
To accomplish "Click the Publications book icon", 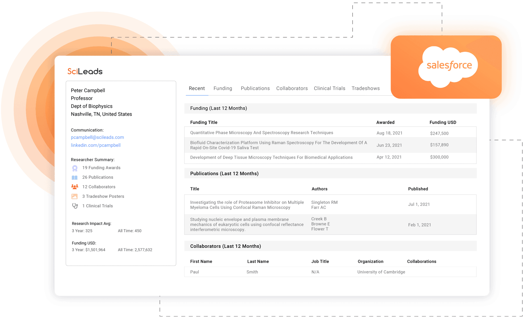I will coord(75,177).
